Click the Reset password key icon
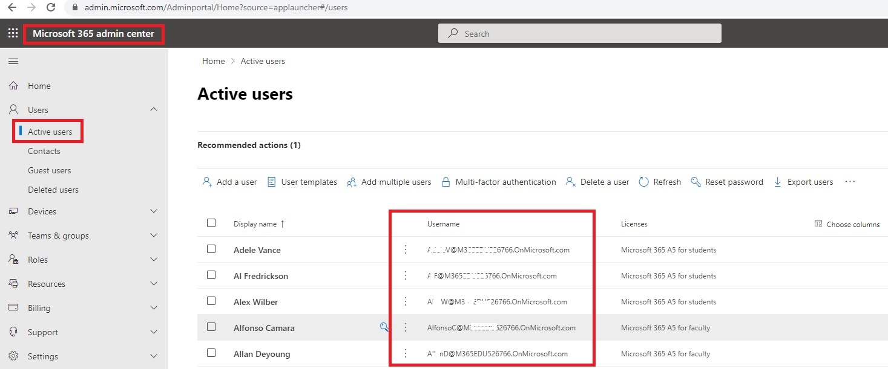Image resolution: width=888 pixels, height=369 pixels. tap(694, 181)
